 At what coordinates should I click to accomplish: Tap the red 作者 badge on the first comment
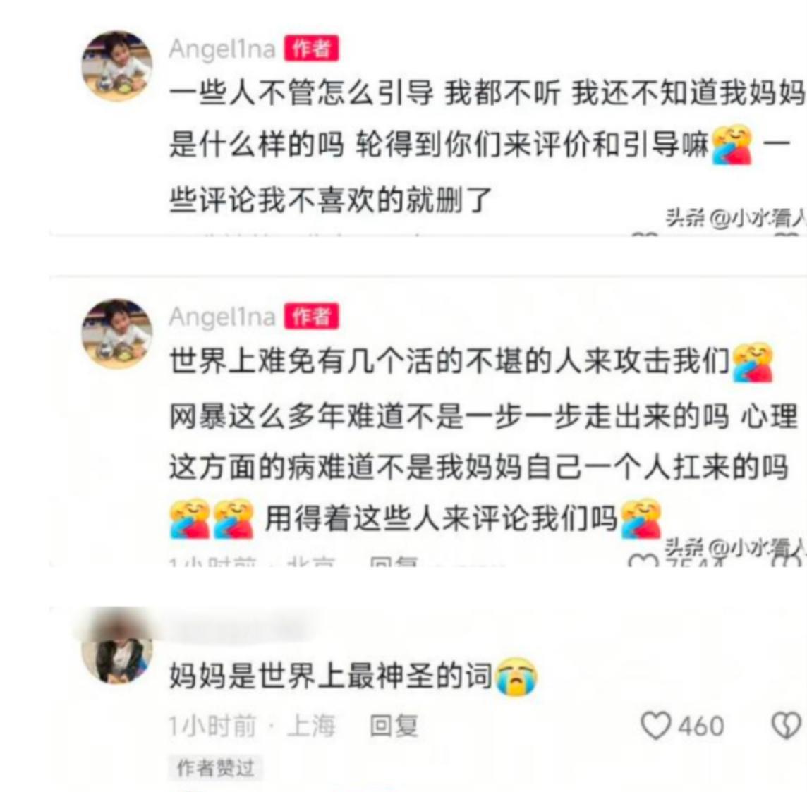click(312, 49)
